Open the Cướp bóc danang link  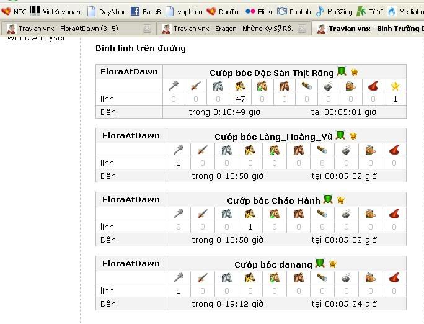coord(273,264)
